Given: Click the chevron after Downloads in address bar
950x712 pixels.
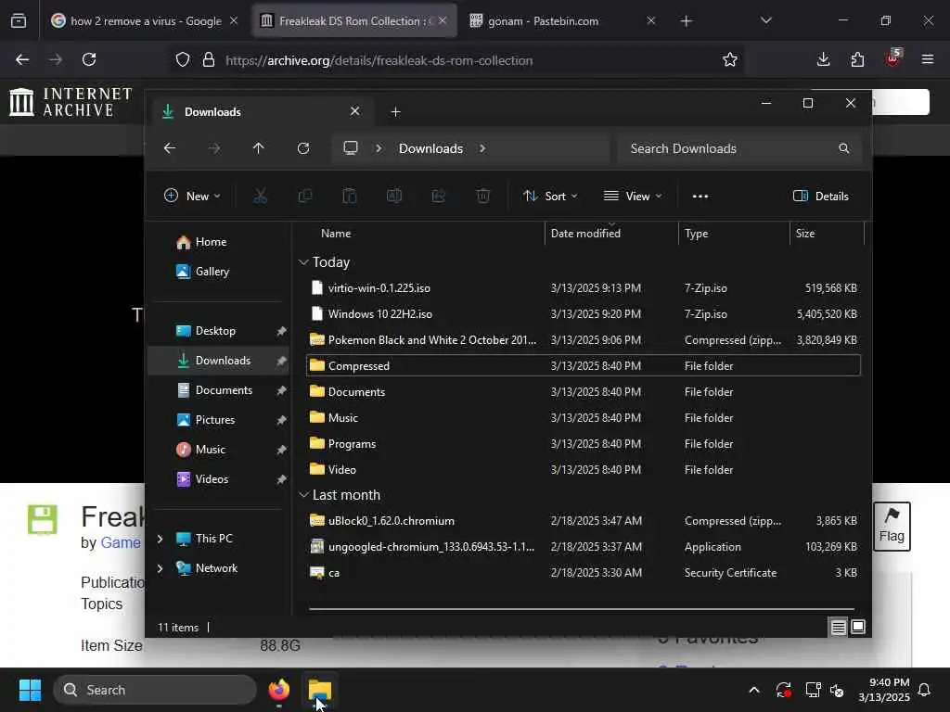Looking at the screenshot, I should click(482, 148).
